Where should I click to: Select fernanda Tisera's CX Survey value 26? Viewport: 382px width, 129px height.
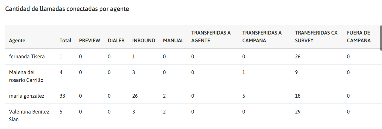[298, 57]
